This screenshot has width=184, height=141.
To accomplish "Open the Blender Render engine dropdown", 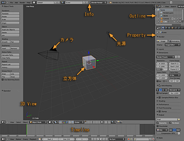I will tap(98, 2).
